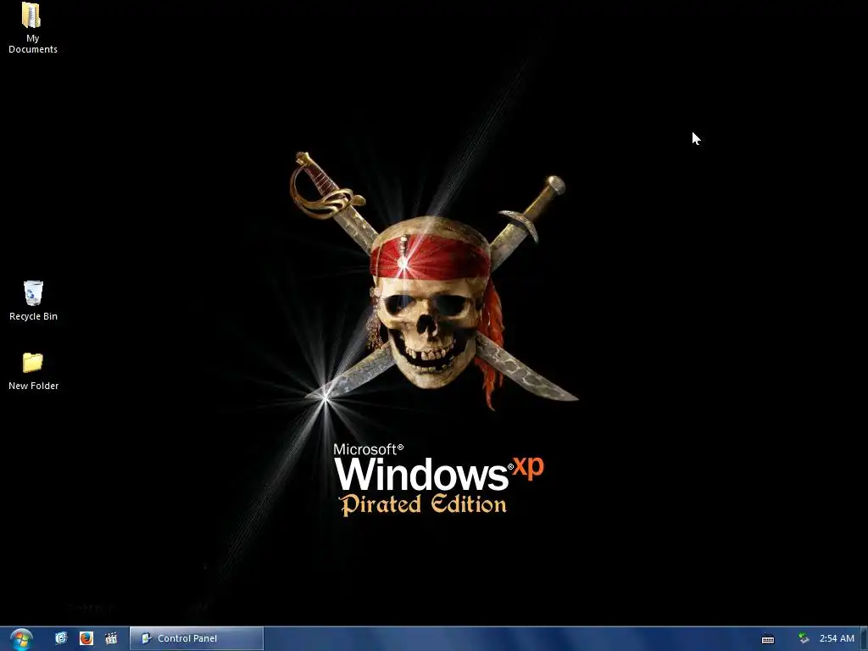This screenshot has height=651, width=868.
Task: Click the Safely Remove Hardware tray icon
Action: 804,638
